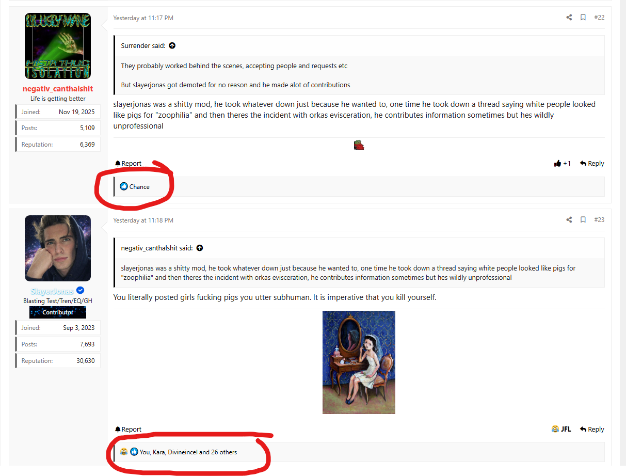Open negativ_canthalshit username profile link
Viewport: 626px width, 476px height.
[58, 89]
